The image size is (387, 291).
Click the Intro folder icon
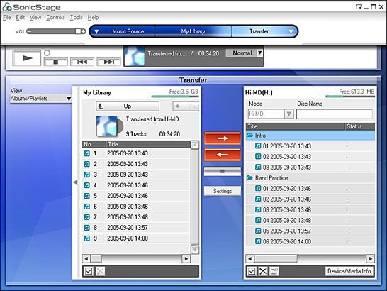click(249, 136)
